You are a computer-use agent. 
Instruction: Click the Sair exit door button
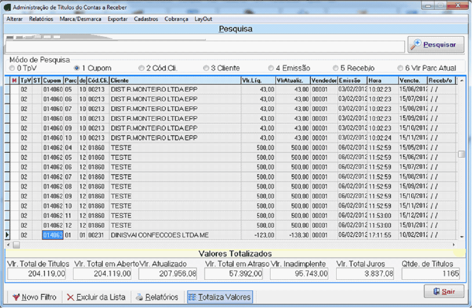[444, 291]
